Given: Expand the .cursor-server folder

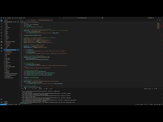Looking at the screenshot, I should pyautogui.click(x=8, y=28).
